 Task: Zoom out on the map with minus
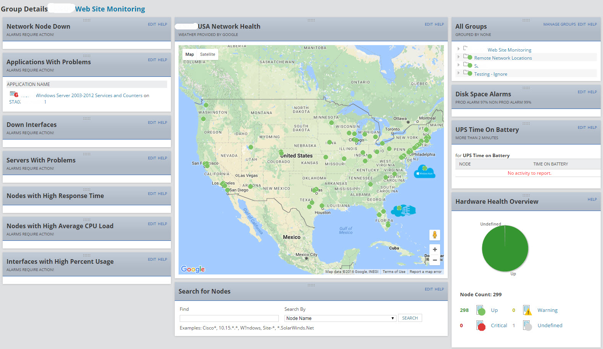click(435, 260)
